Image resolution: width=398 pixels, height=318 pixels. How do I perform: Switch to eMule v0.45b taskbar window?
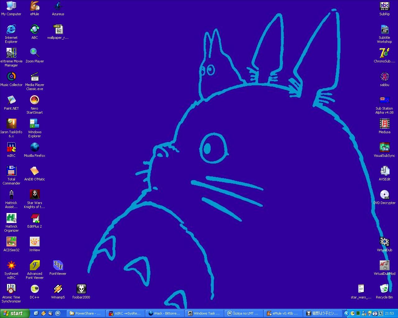(x=283, y=313)
